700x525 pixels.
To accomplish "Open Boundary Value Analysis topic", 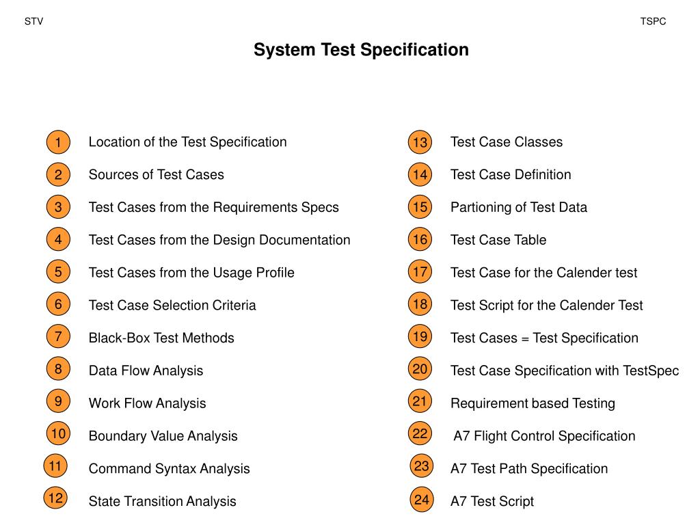I will point(163,436).
